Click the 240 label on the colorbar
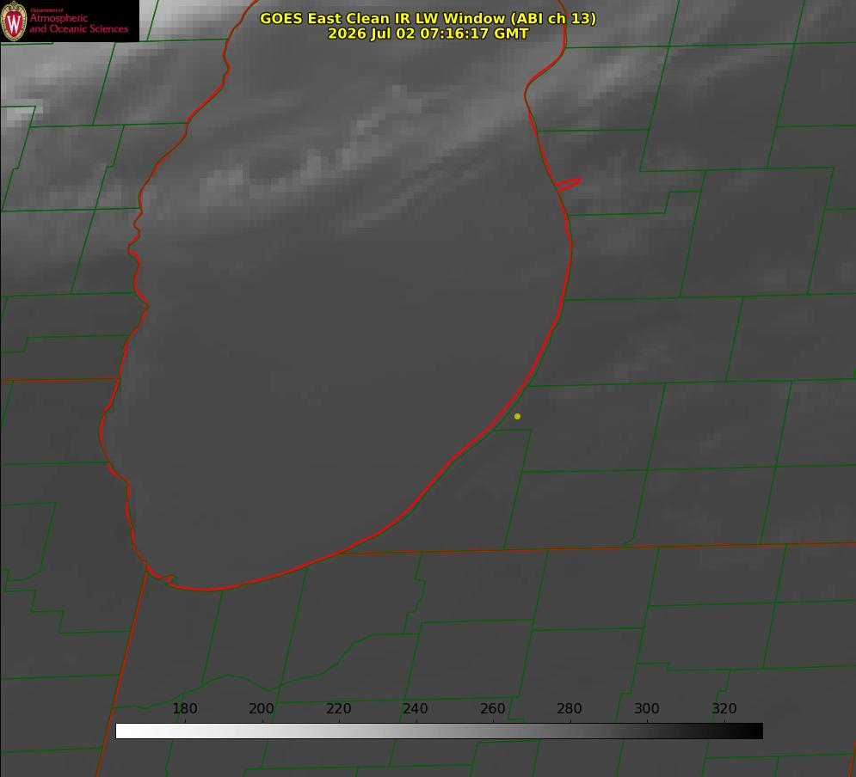856x777 pixels. pos(416,708)
